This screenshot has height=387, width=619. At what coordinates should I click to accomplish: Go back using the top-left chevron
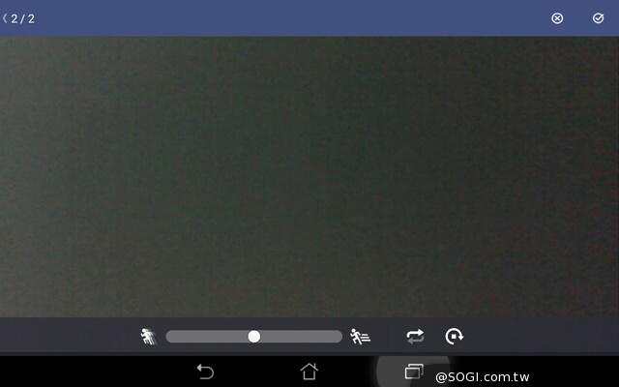tap(5, 18)
